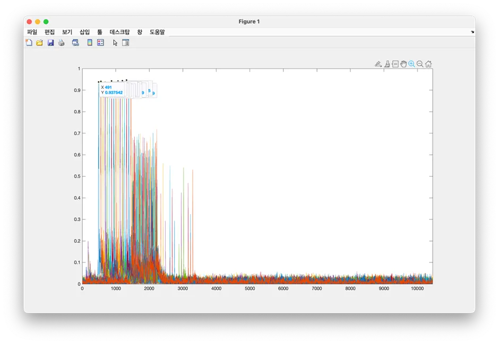The image size is (499, 344).
Task: Click the y-axis tick label 0.9
Action: coord(77,90)
